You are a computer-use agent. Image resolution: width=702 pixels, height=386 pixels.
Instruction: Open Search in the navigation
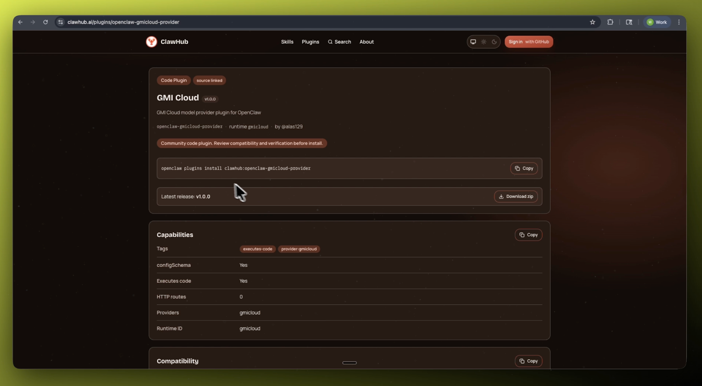point(339,42)
